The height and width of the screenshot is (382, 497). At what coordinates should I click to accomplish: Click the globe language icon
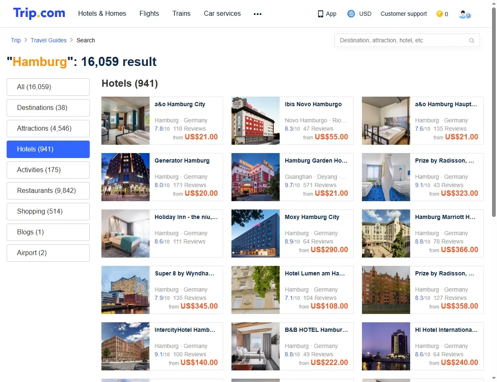coord(351,14)
